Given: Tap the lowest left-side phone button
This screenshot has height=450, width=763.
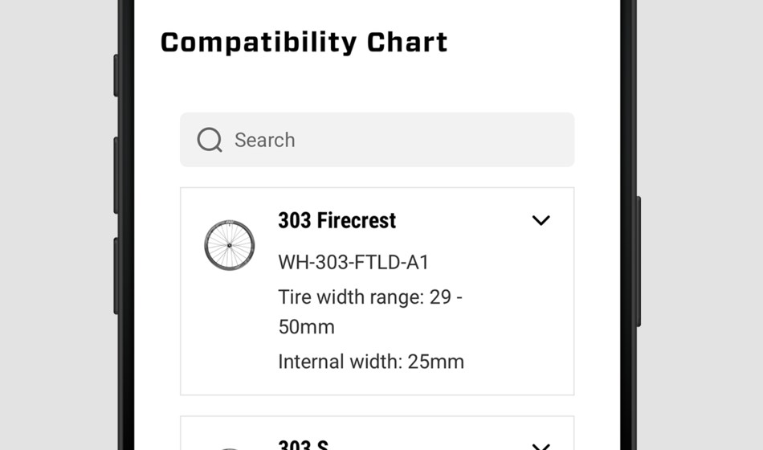Looking at the screenshot, I should [116, 276].
